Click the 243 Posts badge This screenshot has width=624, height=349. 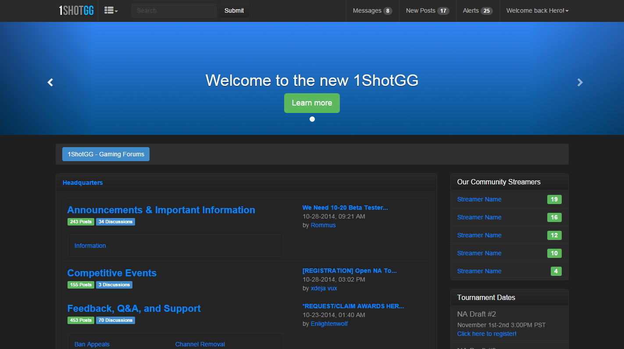(81, 222)
